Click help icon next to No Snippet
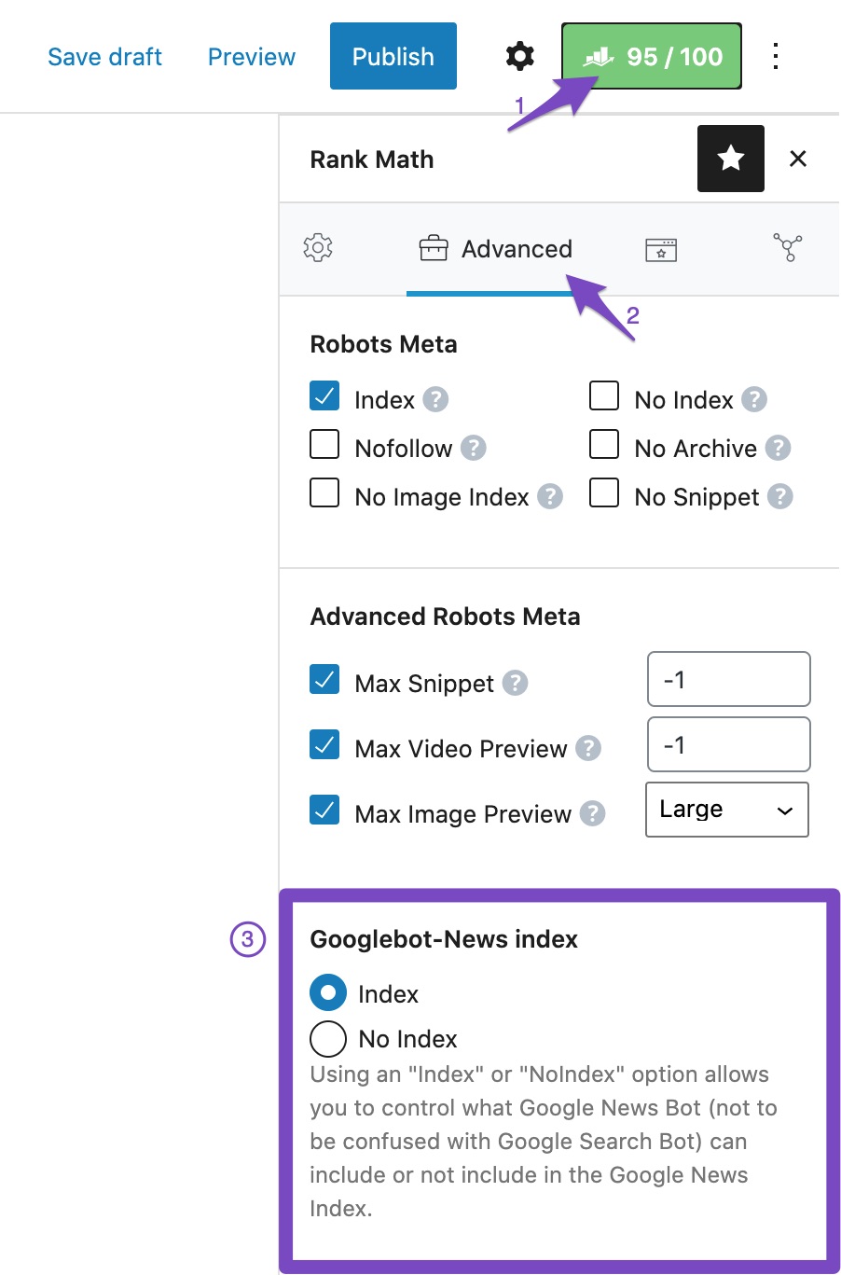This screenshot has height=1275, width=841. (x=780, y=496)
